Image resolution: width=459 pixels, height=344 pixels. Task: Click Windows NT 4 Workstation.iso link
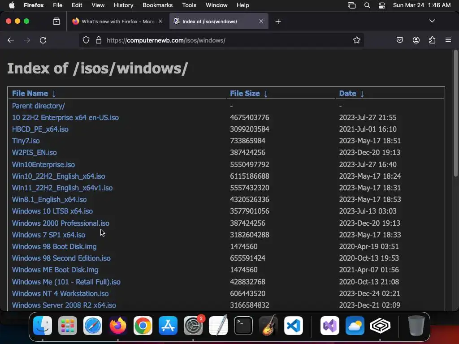[x=61, y=294]
